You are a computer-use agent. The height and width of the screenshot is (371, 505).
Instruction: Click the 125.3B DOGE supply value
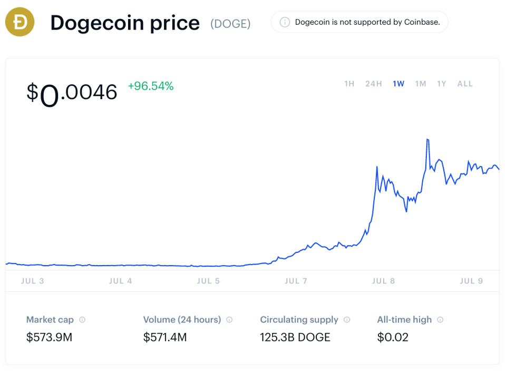pos(295,337)
